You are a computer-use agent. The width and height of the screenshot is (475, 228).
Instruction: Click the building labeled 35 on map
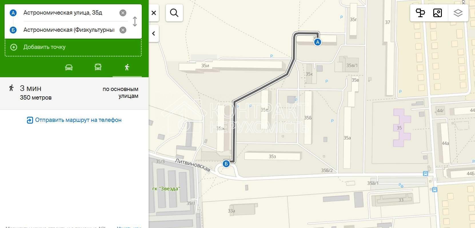(x=402, y=127)
